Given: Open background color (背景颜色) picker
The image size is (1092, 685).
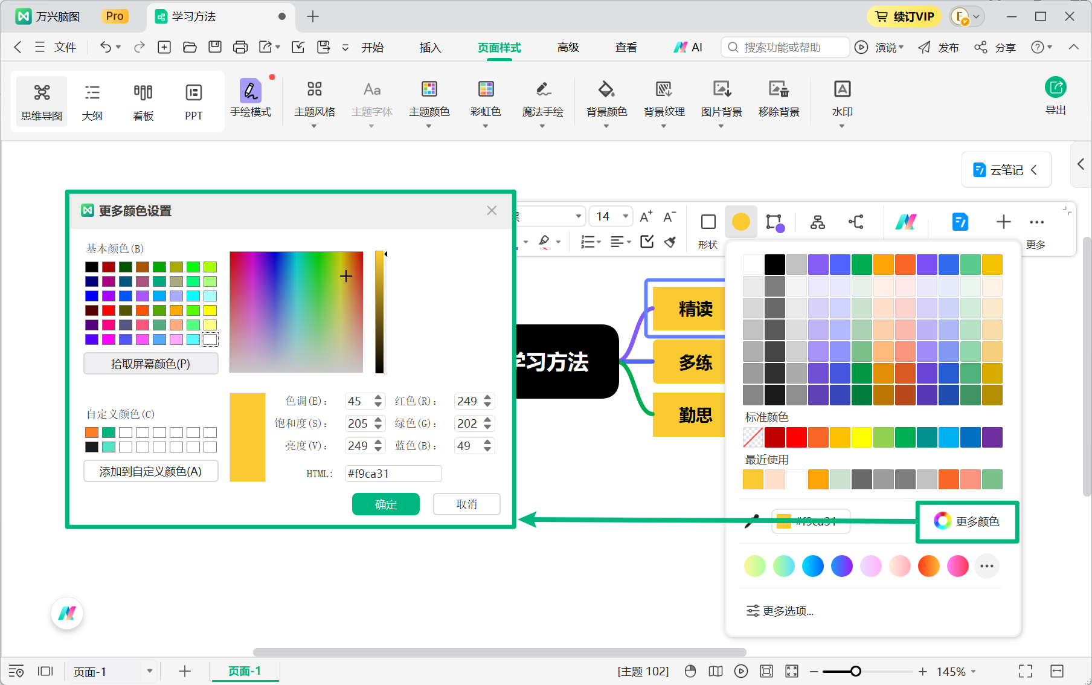Looking at the screenshot, I should (606, 103).
